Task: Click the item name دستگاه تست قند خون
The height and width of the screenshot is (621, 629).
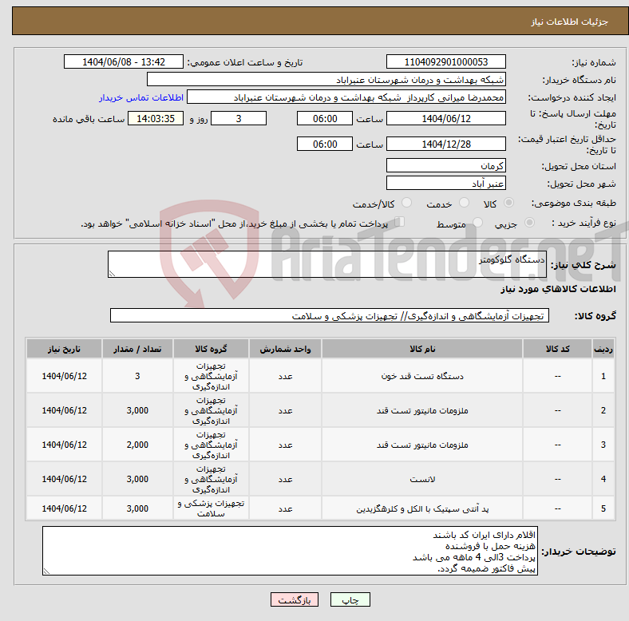Action: (422, 376)
